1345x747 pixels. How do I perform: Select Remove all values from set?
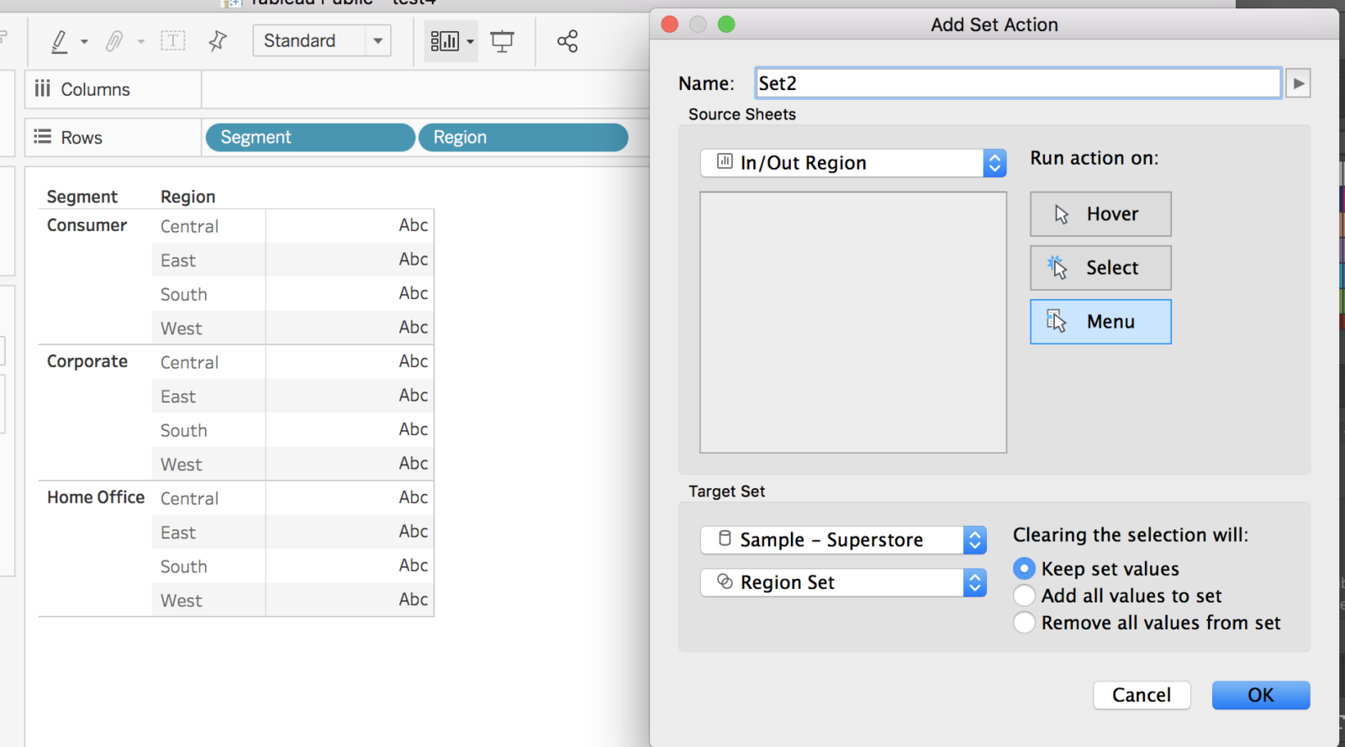(1024, 623)
